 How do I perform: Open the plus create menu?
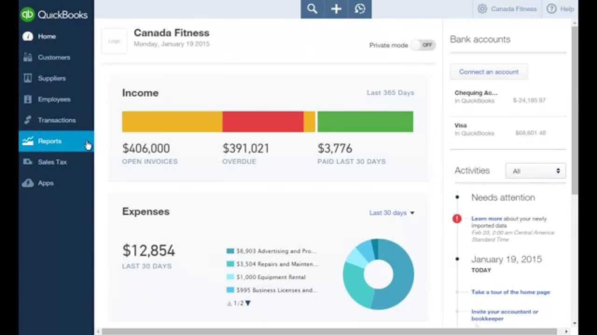(336, 9)
